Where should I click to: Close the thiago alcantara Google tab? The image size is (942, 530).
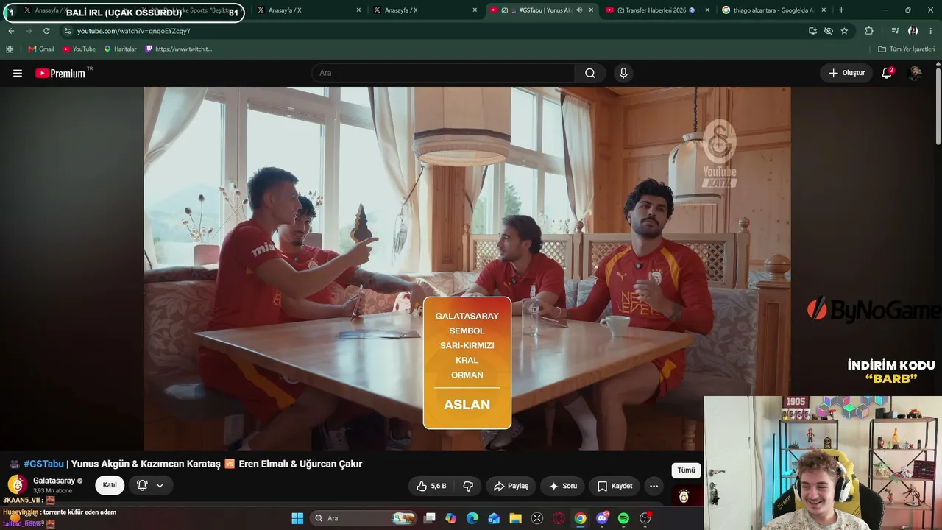pos(824,10)
